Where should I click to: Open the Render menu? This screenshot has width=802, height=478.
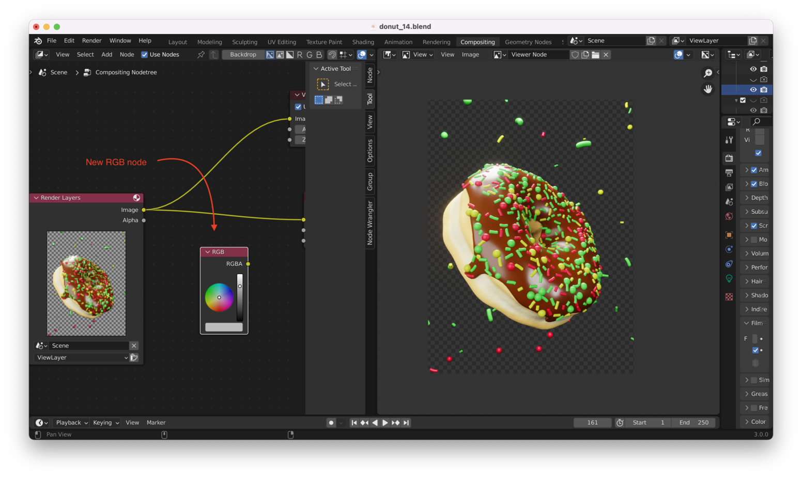coord(91,41)
